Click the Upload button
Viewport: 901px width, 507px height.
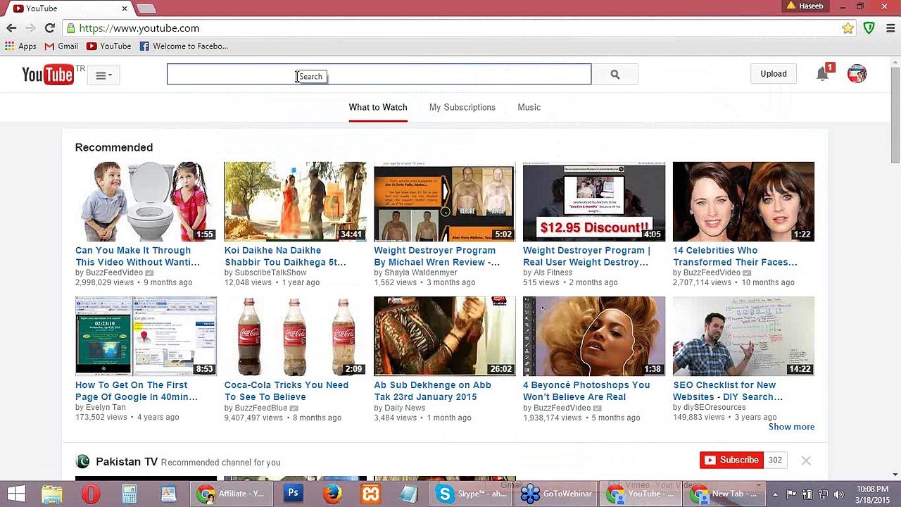773,74
